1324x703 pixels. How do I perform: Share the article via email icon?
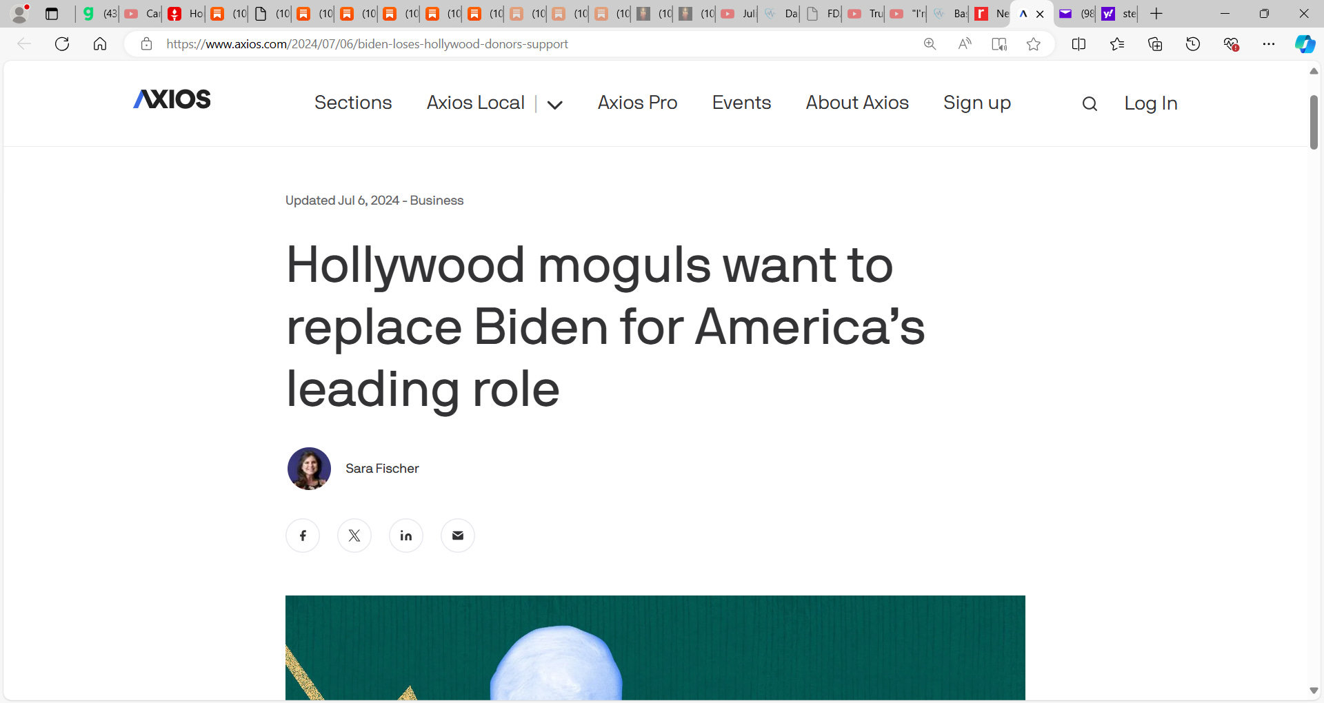458,536
